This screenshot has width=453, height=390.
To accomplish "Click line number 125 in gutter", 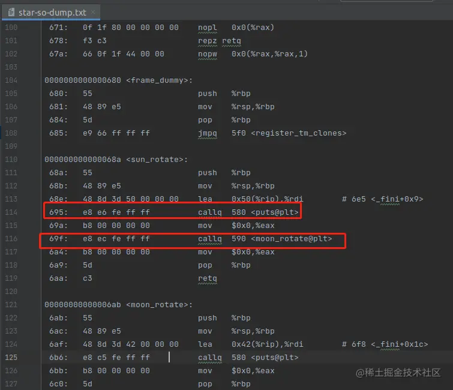I will (11, 358).
